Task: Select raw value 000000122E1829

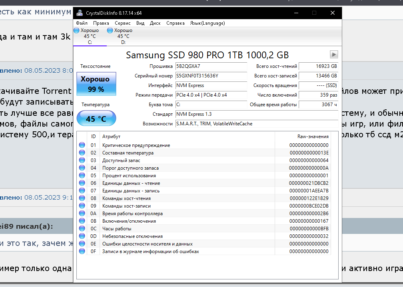Action: click(x=309, y=198)
